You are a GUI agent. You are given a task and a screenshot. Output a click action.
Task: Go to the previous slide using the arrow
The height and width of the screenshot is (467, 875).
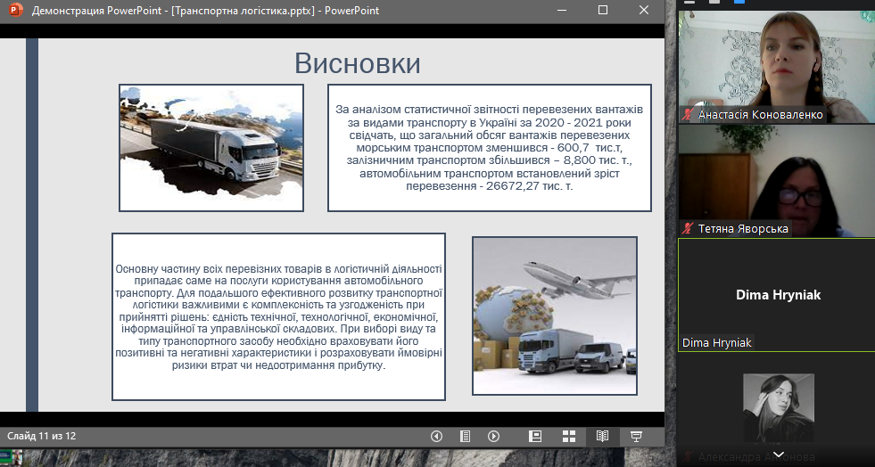(x=436, y=436)
